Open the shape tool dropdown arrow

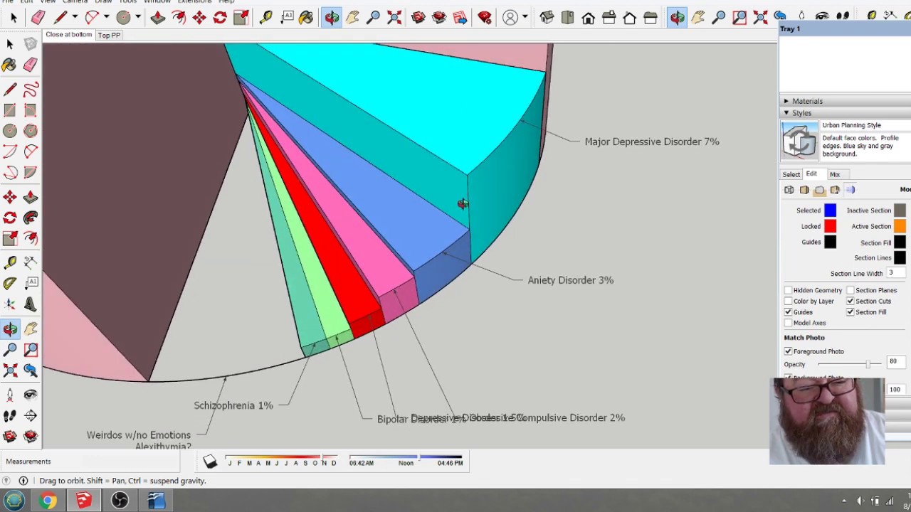coord(137,17)
